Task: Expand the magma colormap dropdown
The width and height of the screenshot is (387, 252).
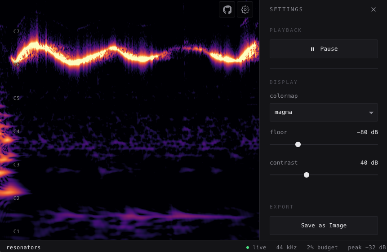Action: pos(324,112)
